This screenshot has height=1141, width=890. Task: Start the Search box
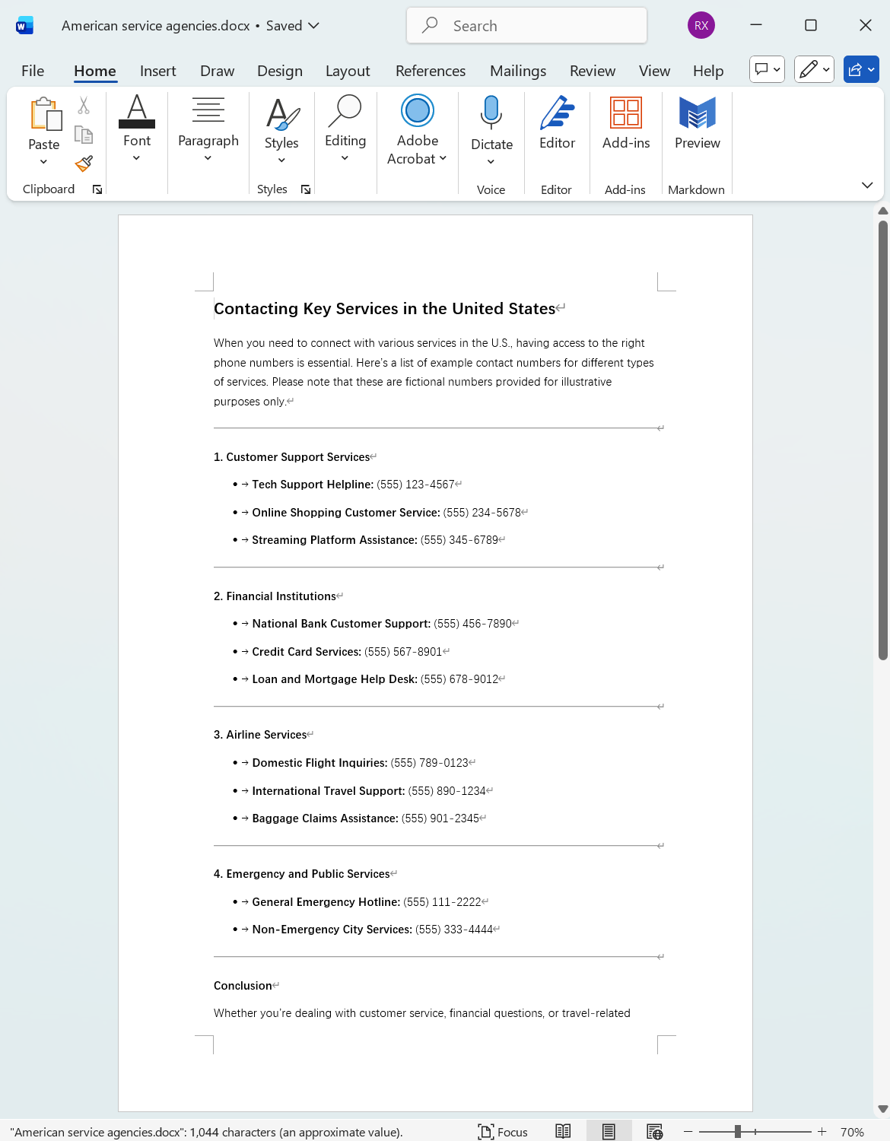(526, 25)
